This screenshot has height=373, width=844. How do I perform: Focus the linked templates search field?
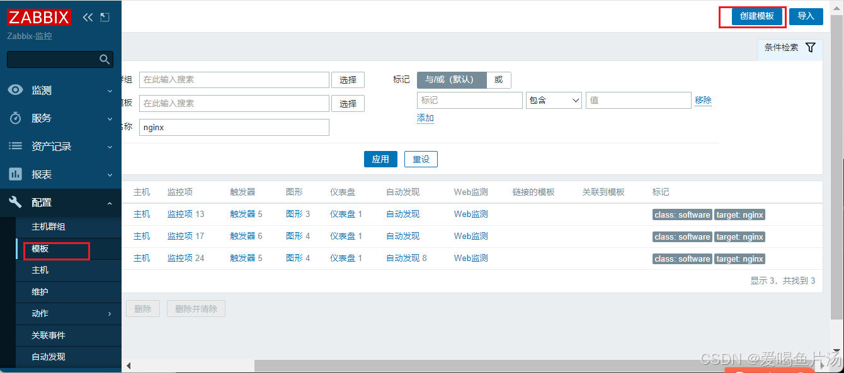[x=234, y=103]
